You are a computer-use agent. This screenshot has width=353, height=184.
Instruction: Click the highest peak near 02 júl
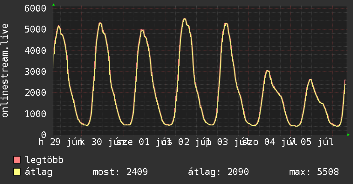185,19
